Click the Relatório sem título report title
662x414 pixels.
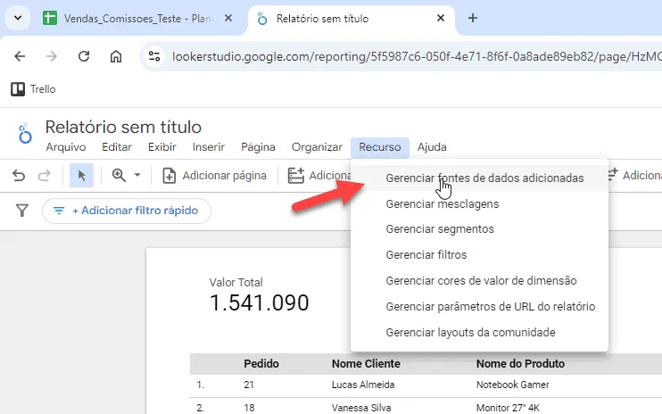pyautogui.click(x=123, y=127)
